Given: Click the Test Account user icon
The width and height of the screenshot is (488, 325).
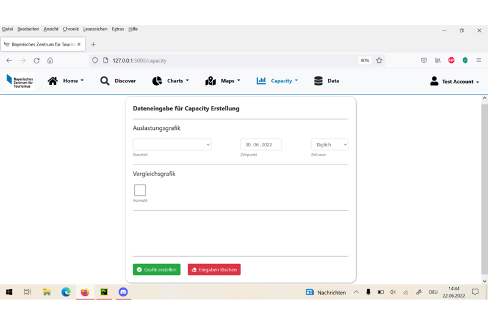Looking at the screenshot, I should (x=434, y=81).
